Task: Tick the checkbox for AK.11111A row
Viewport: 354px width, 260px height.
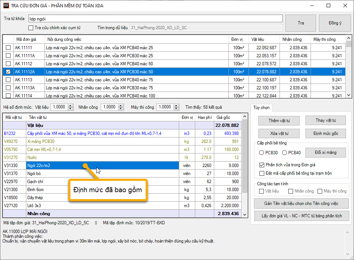Action: pyautogui.click(x=8, y=55)
